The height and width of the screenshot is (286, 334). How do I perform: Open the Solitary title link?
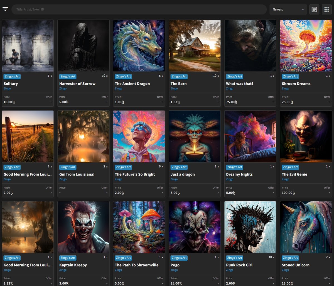point(11,84)
